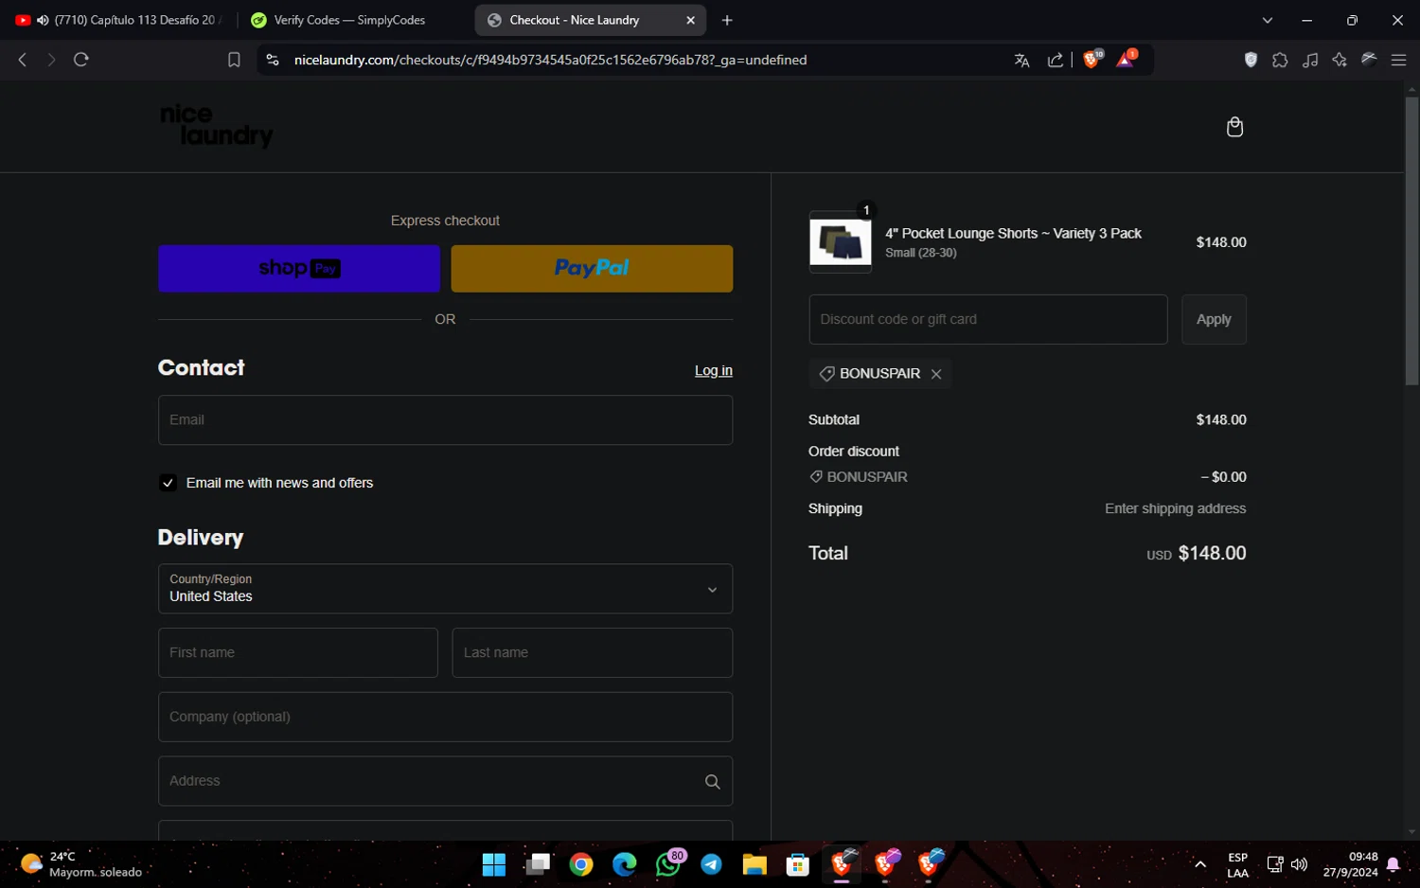Screen dimensions: 1420x888
Task: Open the Brave Shields lion icon
Action: tap(1092, 59)
